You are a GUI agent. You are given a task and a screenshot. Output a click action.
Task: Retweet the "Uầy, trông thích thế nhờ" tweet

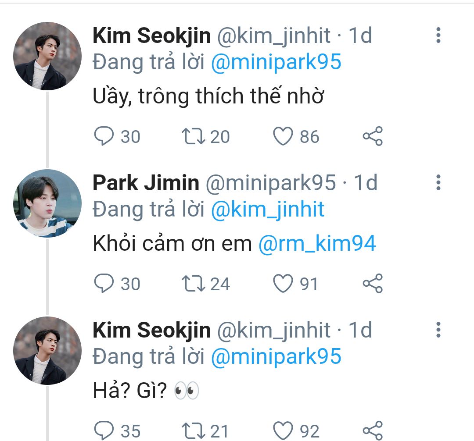tap(193, 136)
